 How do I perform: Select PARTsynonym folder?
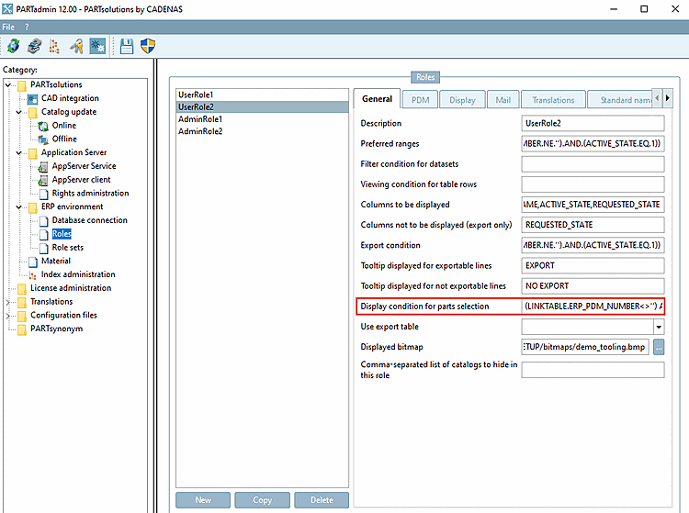pyautogui.click(x=56, y=329)
